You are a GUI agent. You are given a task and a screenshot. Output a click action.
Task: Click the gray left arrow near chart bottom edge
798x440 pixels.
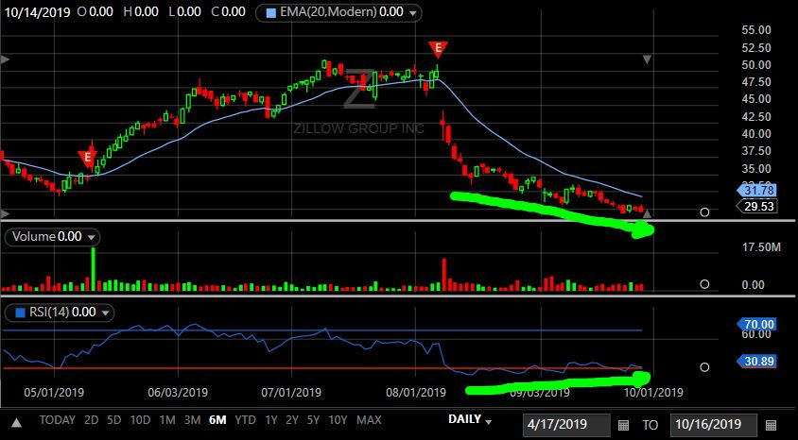tap(5, 212)
